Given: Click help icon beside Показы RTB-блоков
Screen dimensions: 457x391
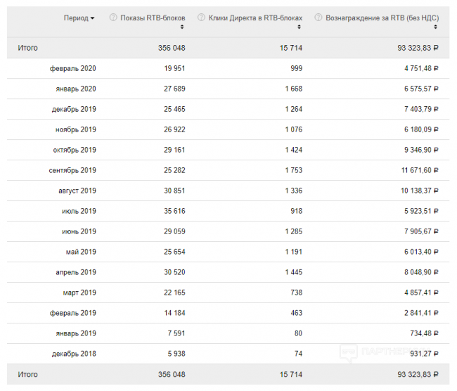Looking at the screenshot, I should coord(113,17).
